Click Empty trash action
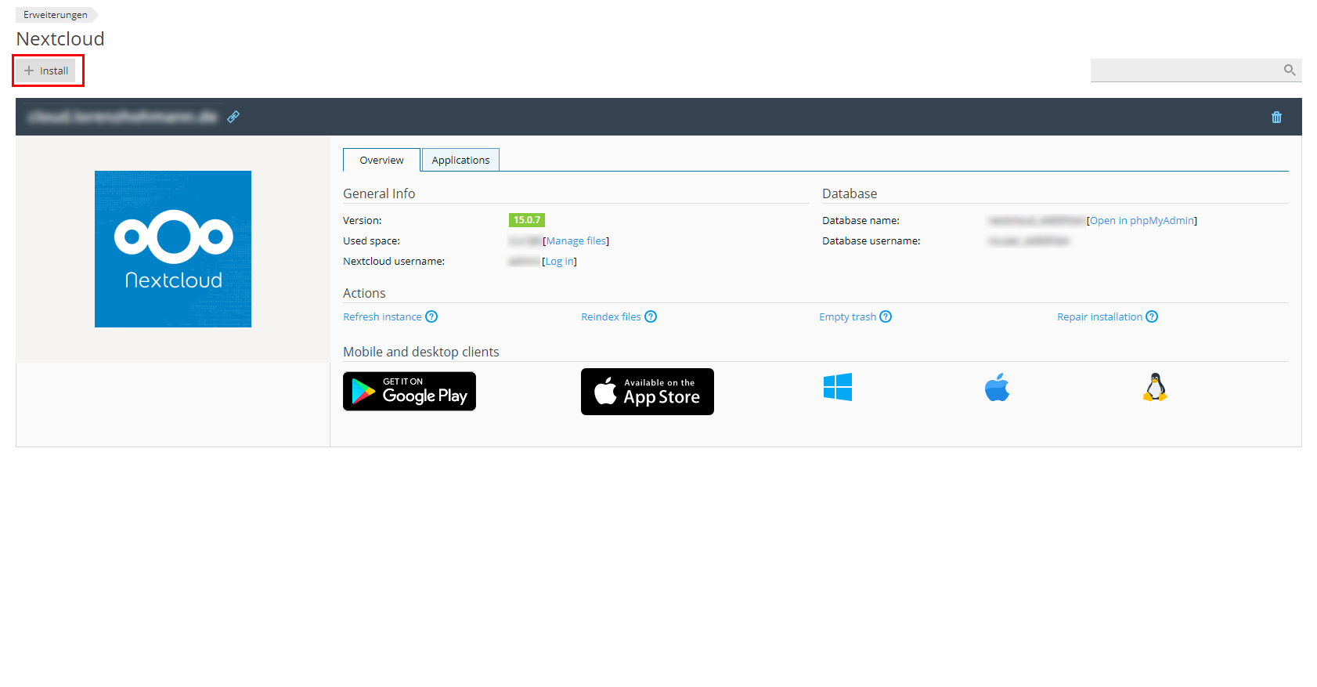This screenshot has width=1317, height=687. pyautogui.click(x=847, y=317)
